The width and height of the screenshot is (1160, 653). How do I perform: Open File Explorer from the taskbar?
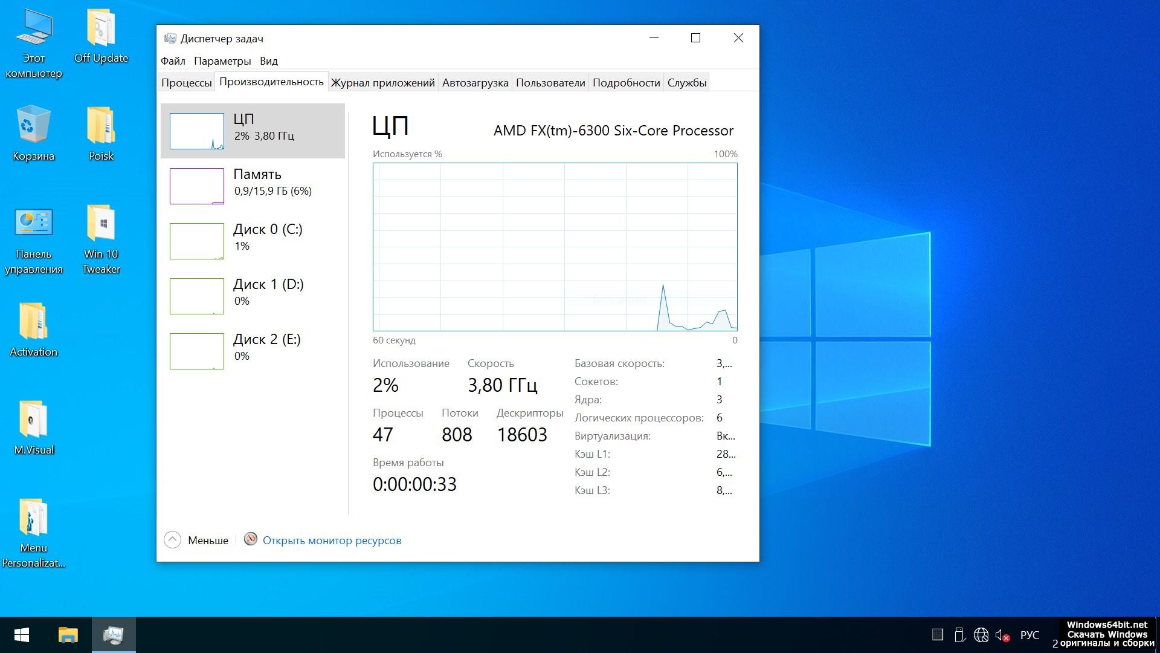(x=68, y=635)
